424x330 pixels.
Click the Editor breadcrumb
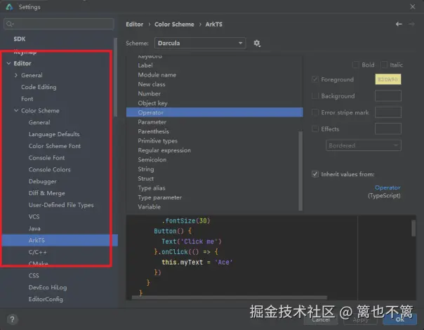point(134,25)
